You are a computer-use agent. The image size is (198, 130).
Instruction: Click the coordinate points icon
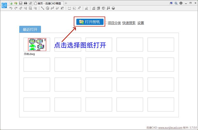coord(108,8)
